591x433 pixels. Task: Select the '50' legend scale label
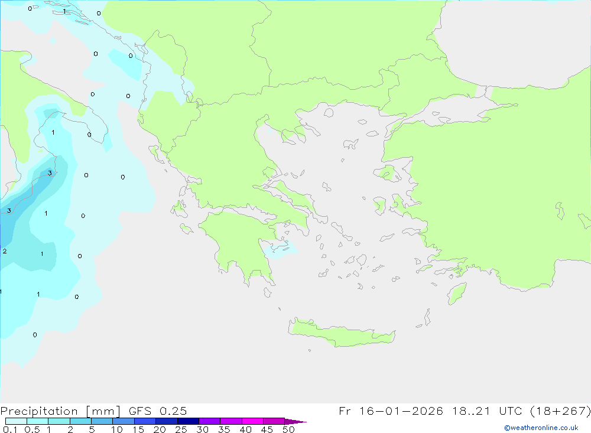click(289, 429)
